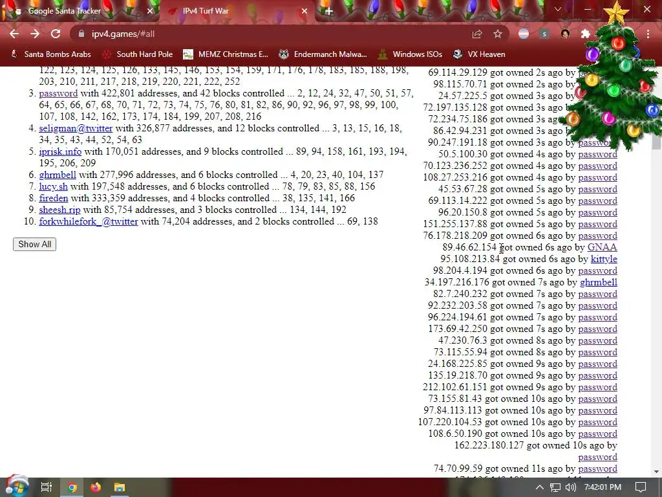The width and height of the screenshot is (662, 497).
Task: Click the striped extension icon in the toolbar
Action: coord(524,34)
